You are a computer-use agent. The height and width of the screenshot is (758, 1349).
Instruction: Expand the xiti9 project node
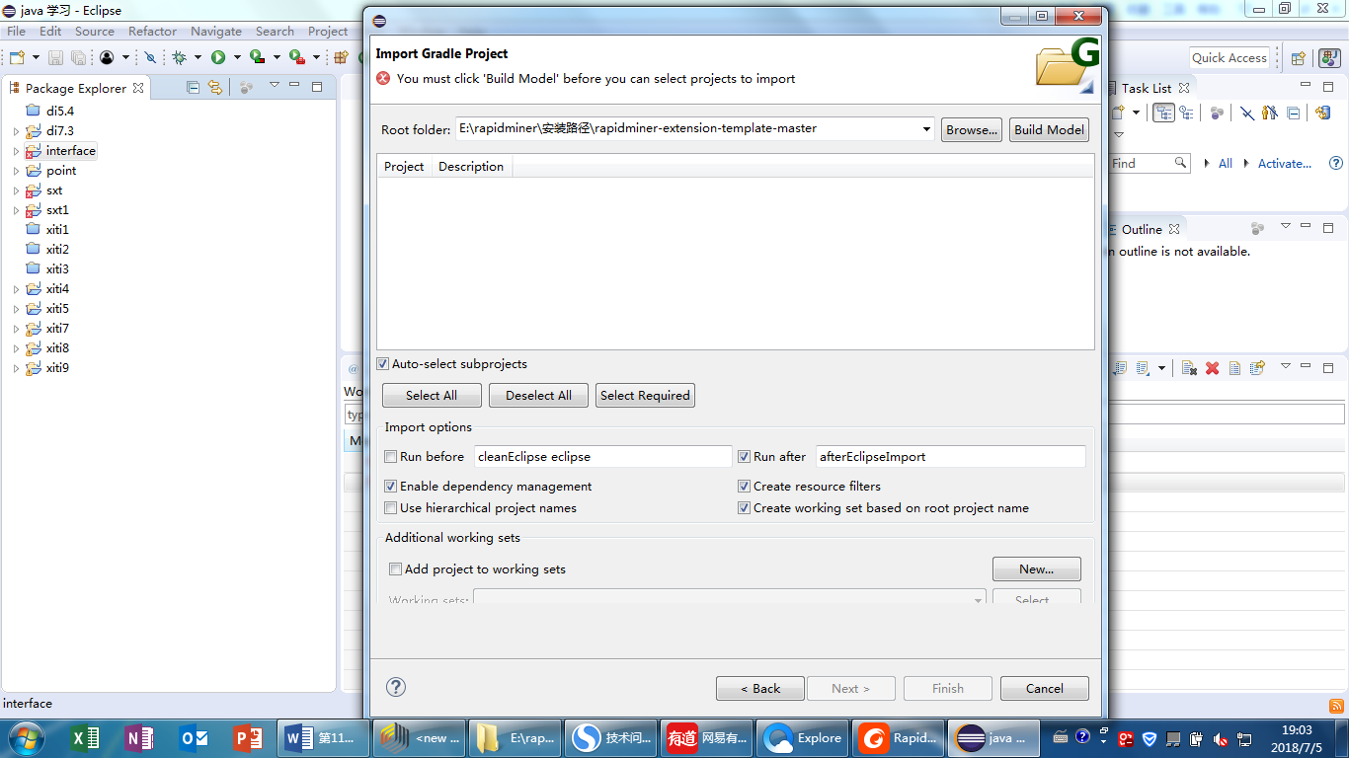click(x=16, y=368)
